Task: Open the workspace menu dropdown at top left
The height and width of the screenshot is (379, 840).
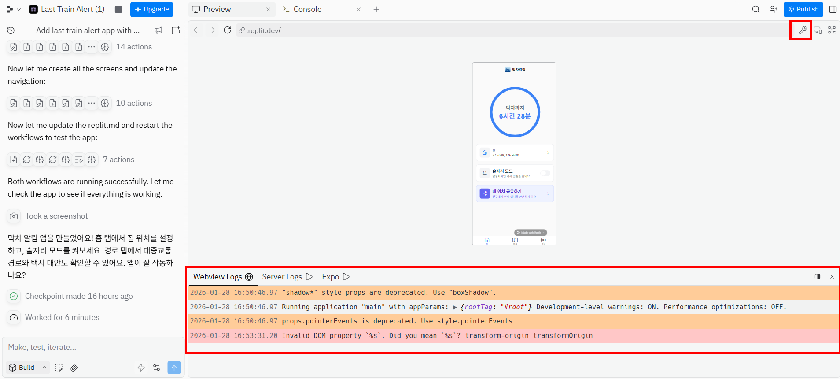Action: pos(14,9)
